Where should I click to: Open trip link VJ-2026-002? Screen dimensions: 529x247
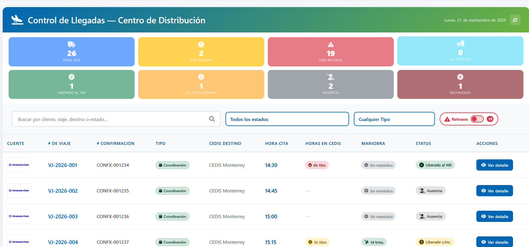[x=63, y=191]
